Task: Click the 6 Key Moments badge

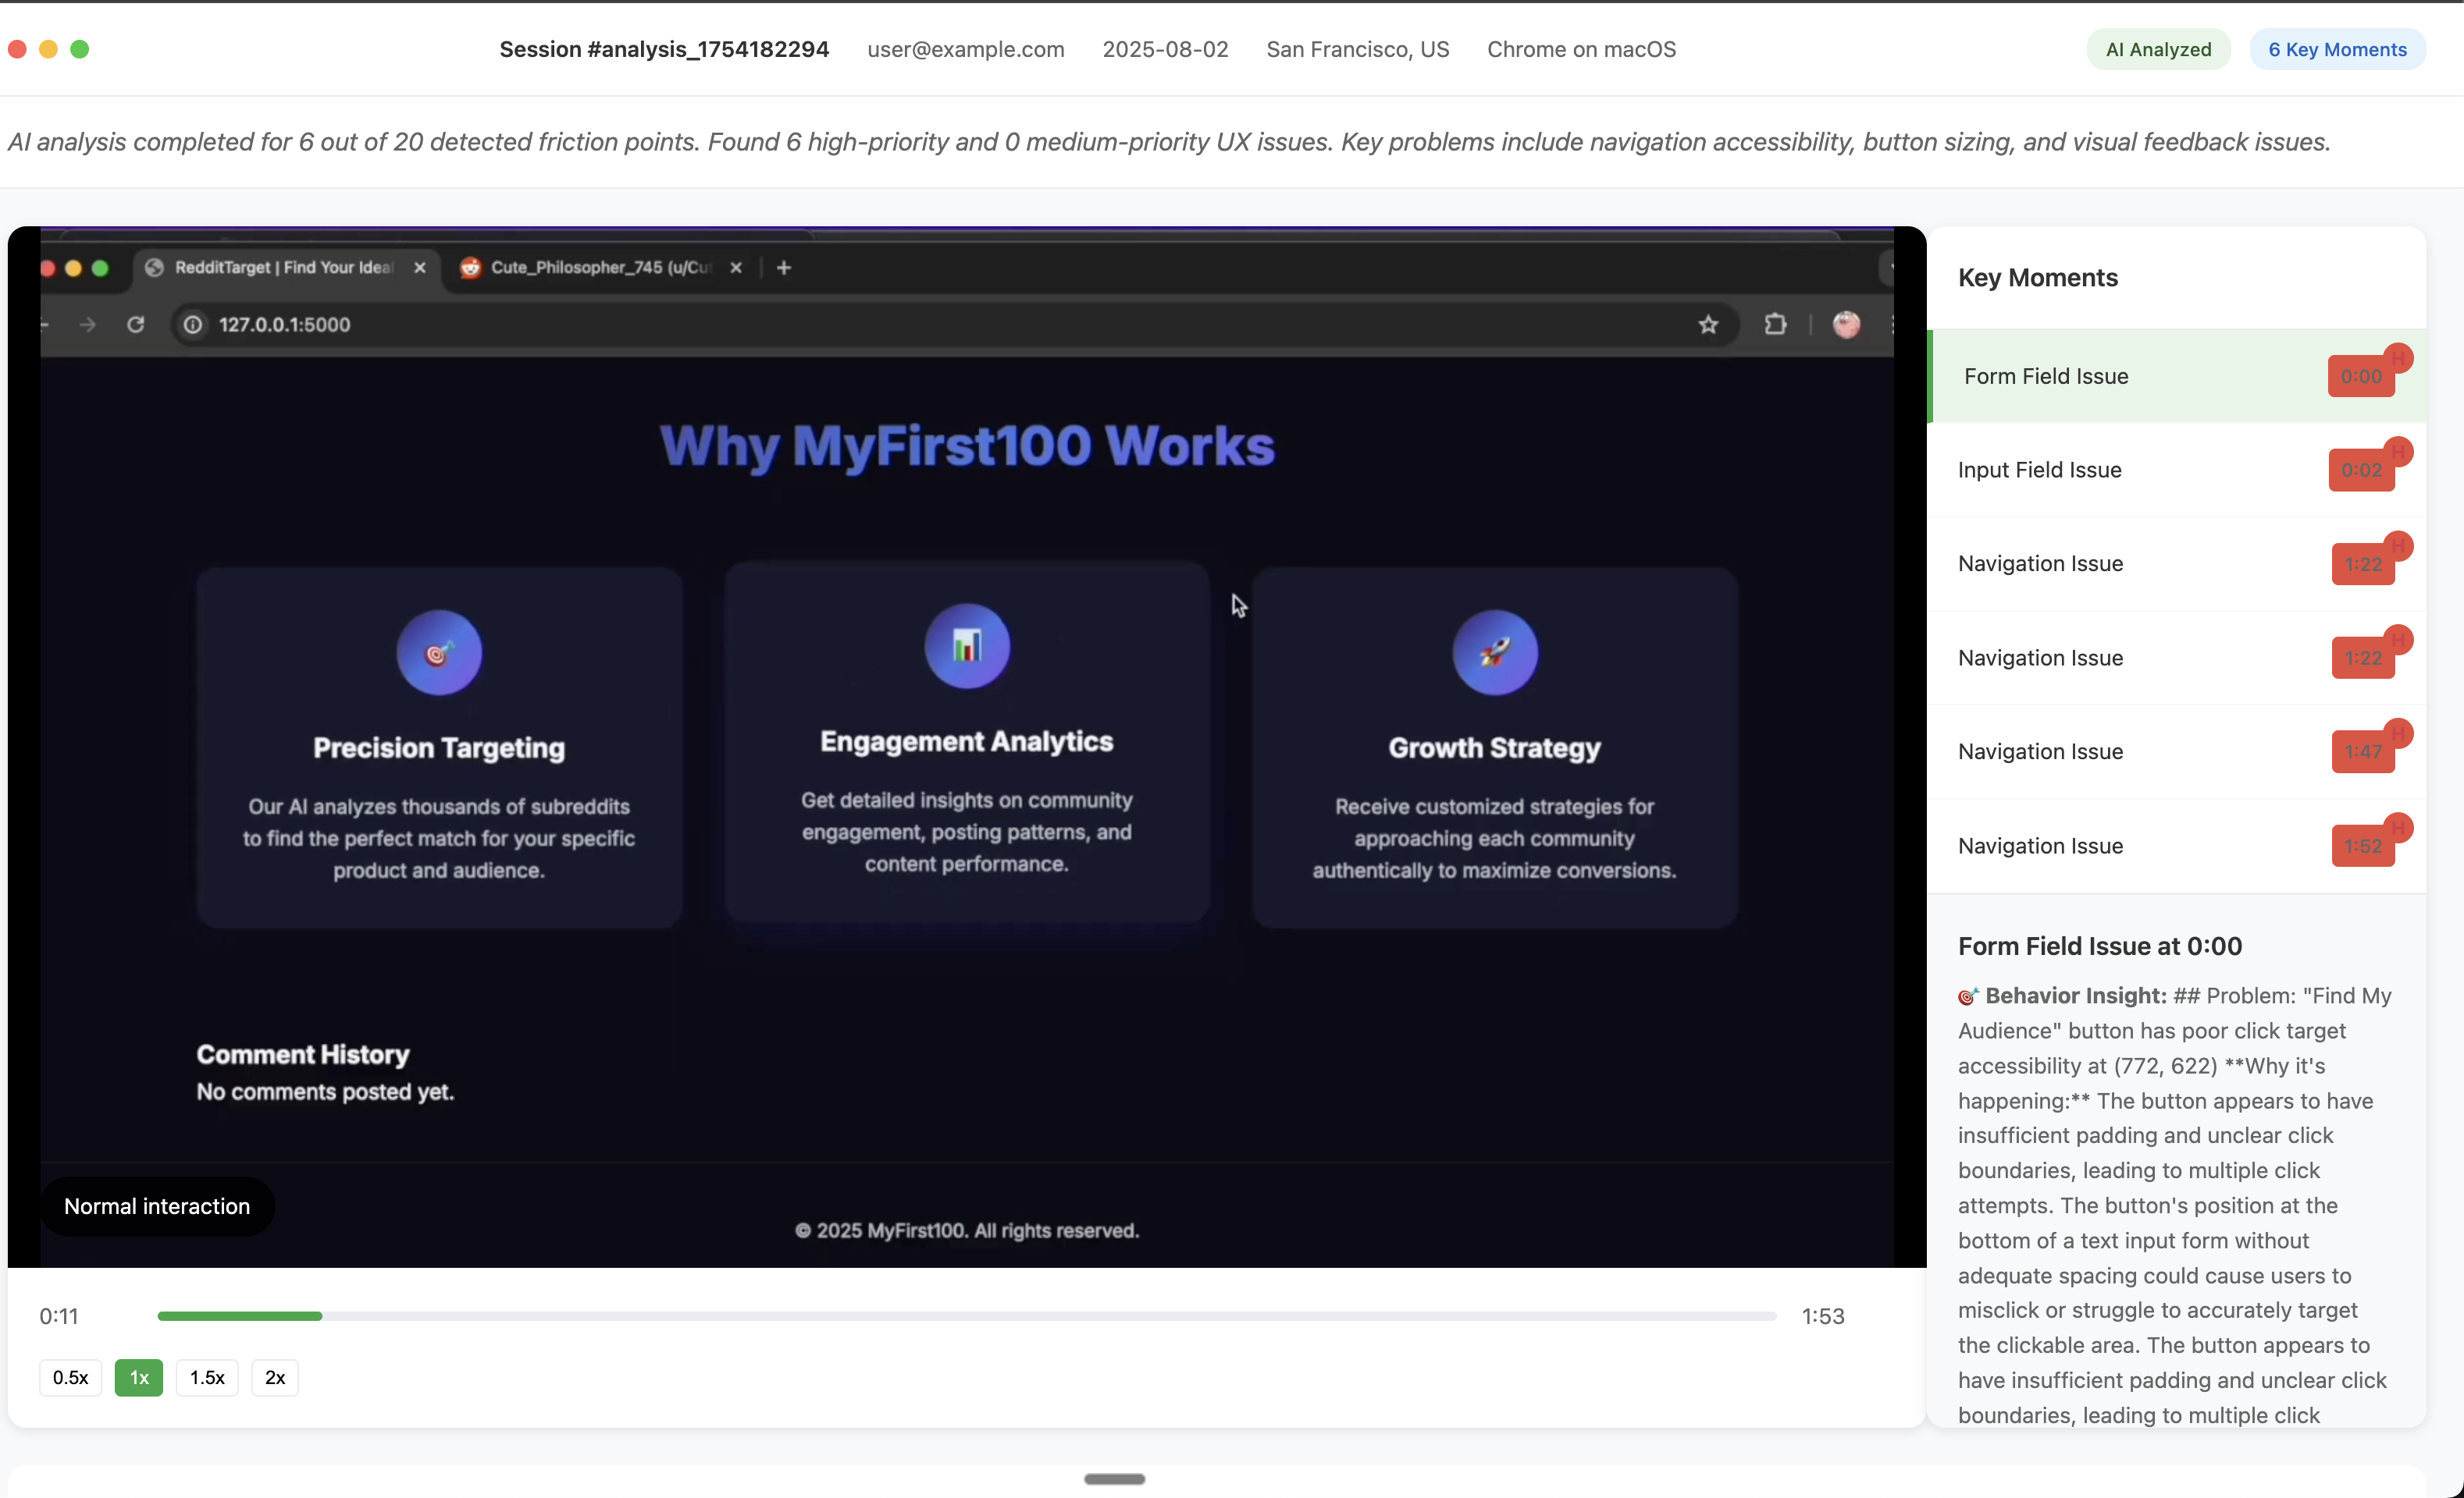Action: coord(2337,49)
